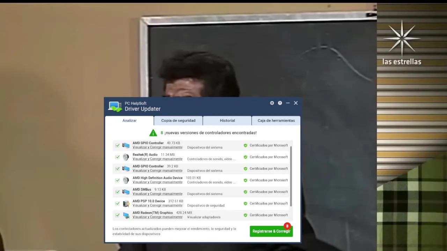This screenshot has width=447, height=251.
Task: Click 'Certificados por Microsoft' in first AMD GPIO row
Action: click(x=269, y=145)
